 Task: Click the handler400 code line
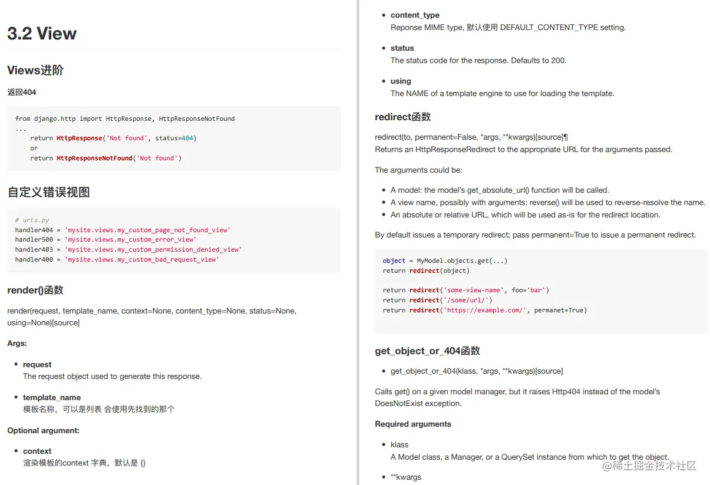(117, 259)
